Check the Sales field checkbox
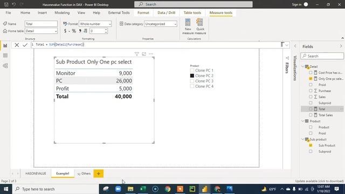345x194 pixels. click(310, 97)
